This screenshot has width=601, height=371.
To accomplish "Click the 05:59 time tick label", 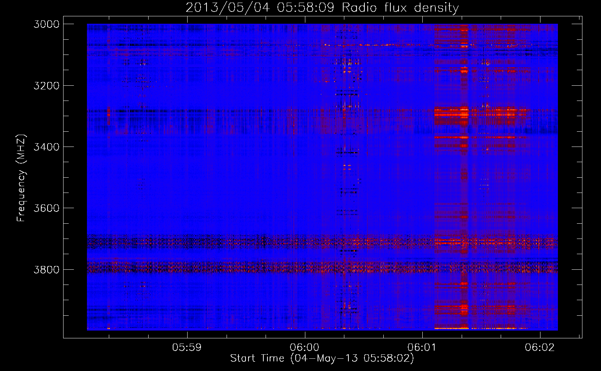I will tap(187, 347).
